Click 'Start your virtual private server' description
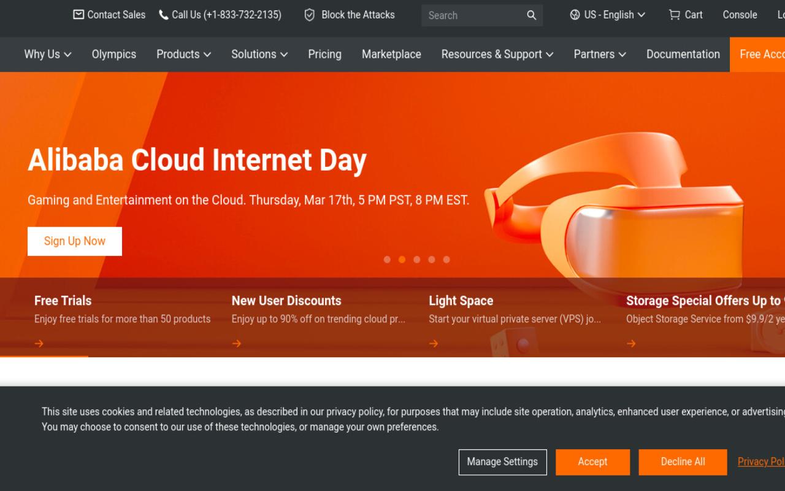 coord(515,319)
